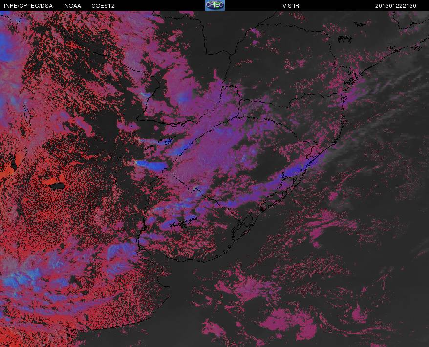Click the GOES12 satellite label
This screenshot has width=429, height=347.
(103, 6)
